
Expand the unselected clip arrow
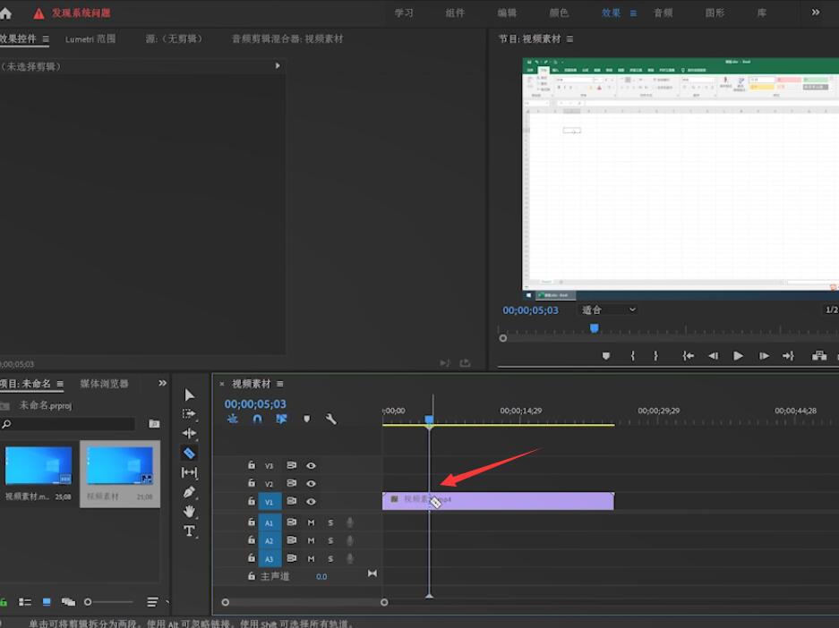[278, 65]
